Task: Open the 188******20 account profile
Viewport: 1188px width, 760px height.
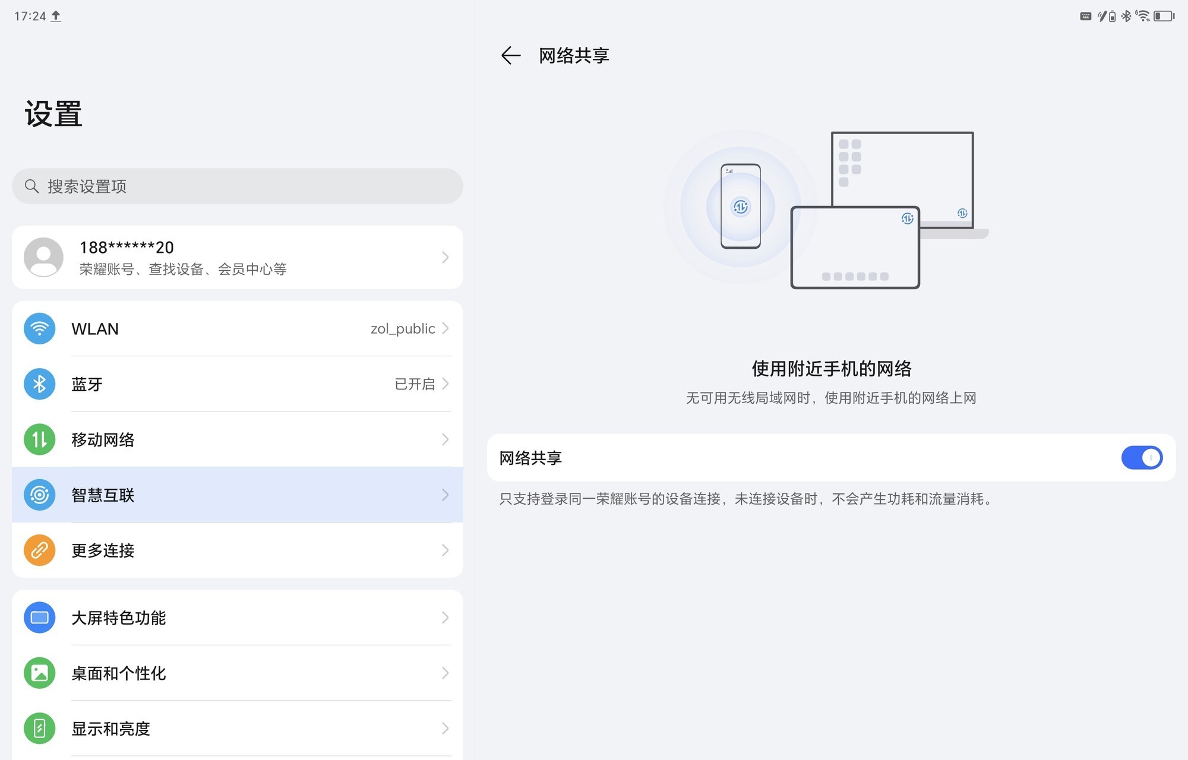Action: point(238,257)
